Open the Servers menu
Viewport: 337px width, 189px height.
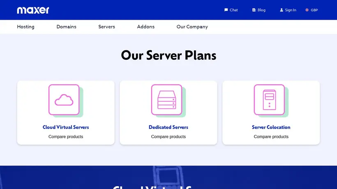click(x=106, y=27)
